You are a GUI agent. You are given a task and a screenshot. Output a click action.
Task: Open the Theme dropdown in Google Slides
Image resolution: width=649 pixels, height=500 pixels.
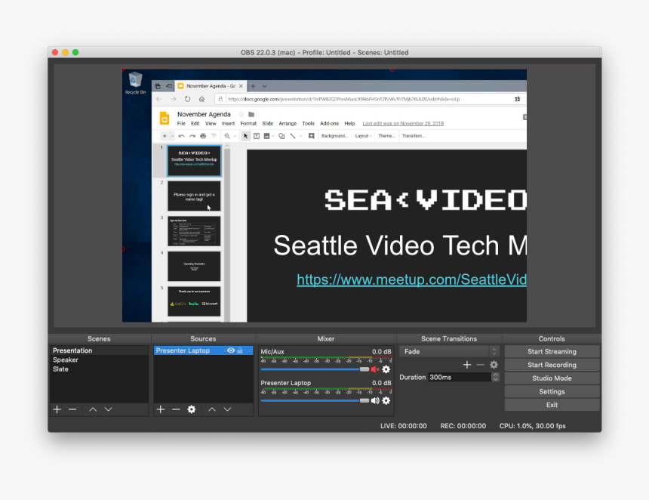click(x=386, y=136)
